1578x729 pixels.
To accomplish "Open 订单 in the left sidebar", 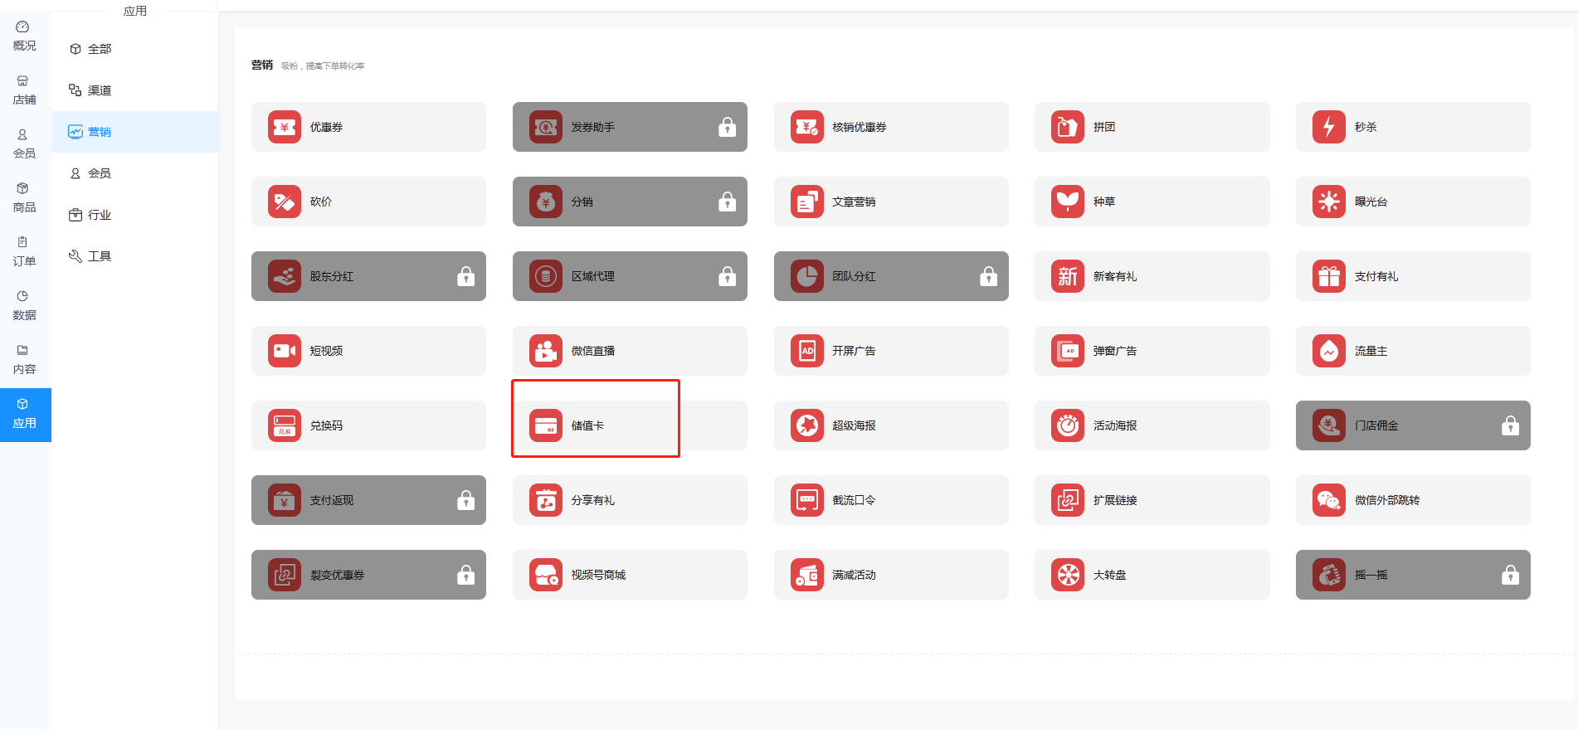I will pos(25,252).
